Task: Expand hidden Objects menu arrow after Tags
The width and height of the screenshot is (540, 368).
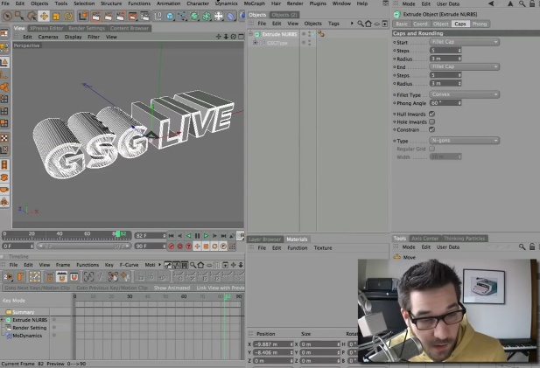Action: tap(352, 24)
